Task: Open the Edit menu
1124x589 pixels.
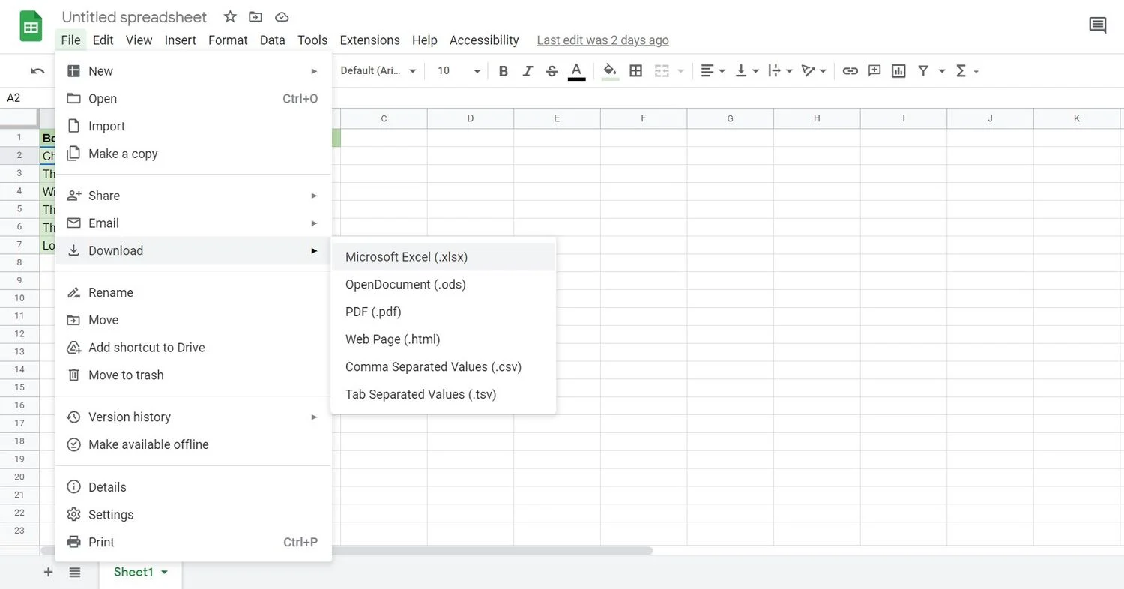Action: click(x=103, y=40)
